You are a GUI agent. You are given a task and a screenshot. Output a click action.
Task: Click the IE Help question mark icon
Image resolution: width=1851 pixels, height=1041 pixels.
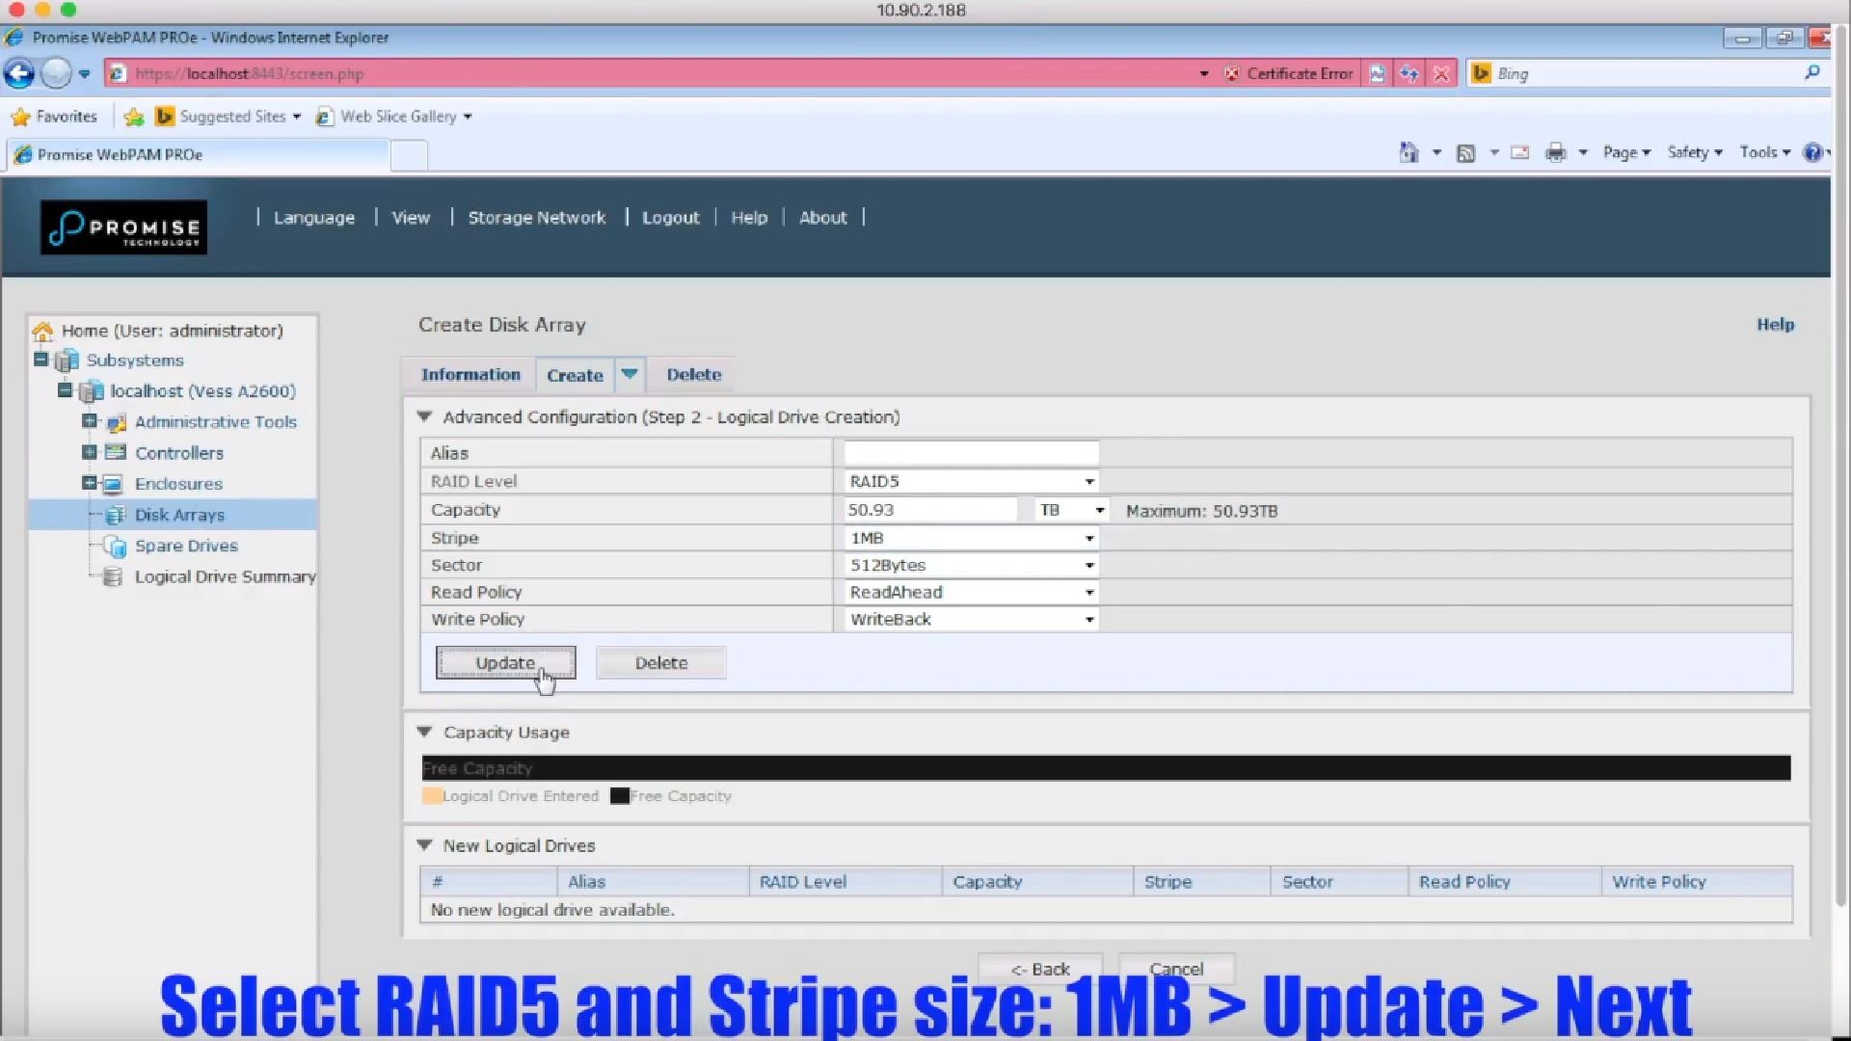point(1812,152)
